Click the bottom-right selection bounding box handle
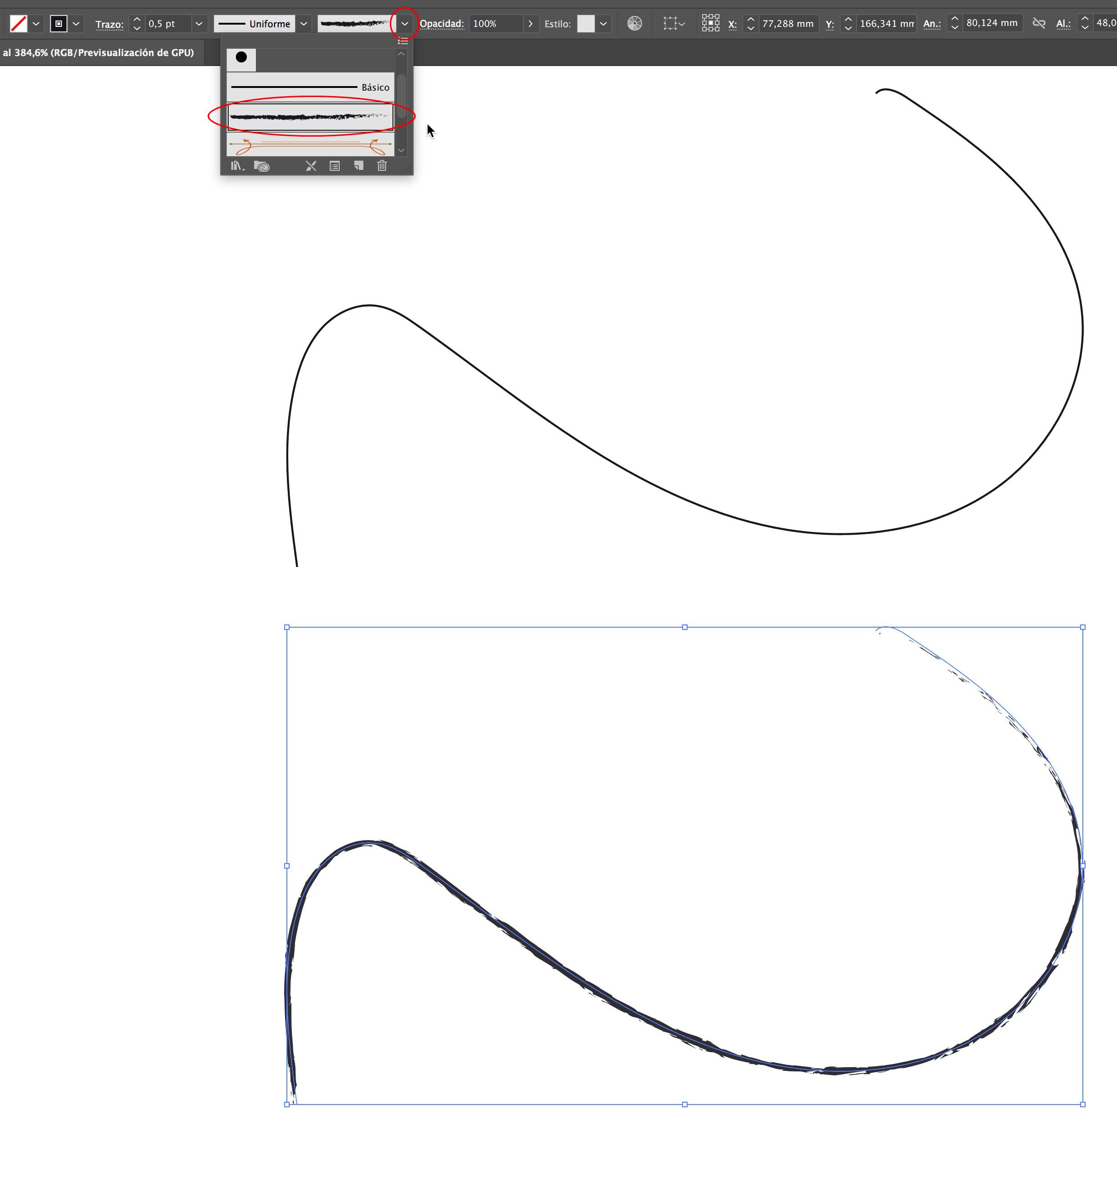The width and height of the screenshot is (1117, 1197). 1083,1104
